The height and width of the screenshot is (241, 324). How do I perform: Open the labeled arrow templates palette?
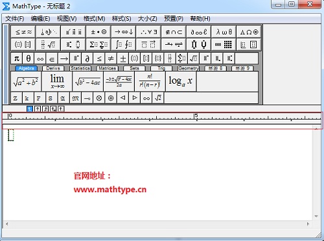[174, 45]
